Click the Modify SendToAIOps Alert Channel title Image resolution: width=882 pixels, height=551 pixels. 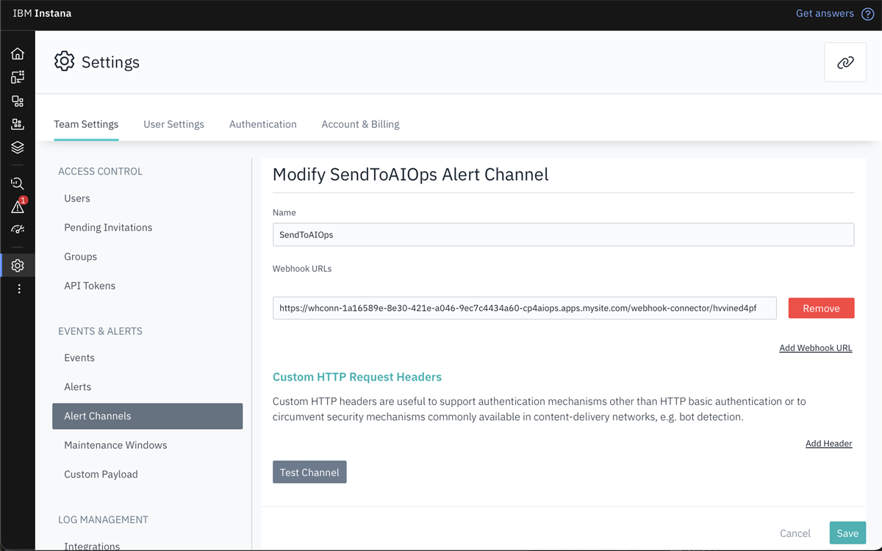(x=411, y=174)
